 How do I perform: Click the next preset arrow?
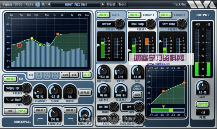pyautogui.click(x=103, y=4)
